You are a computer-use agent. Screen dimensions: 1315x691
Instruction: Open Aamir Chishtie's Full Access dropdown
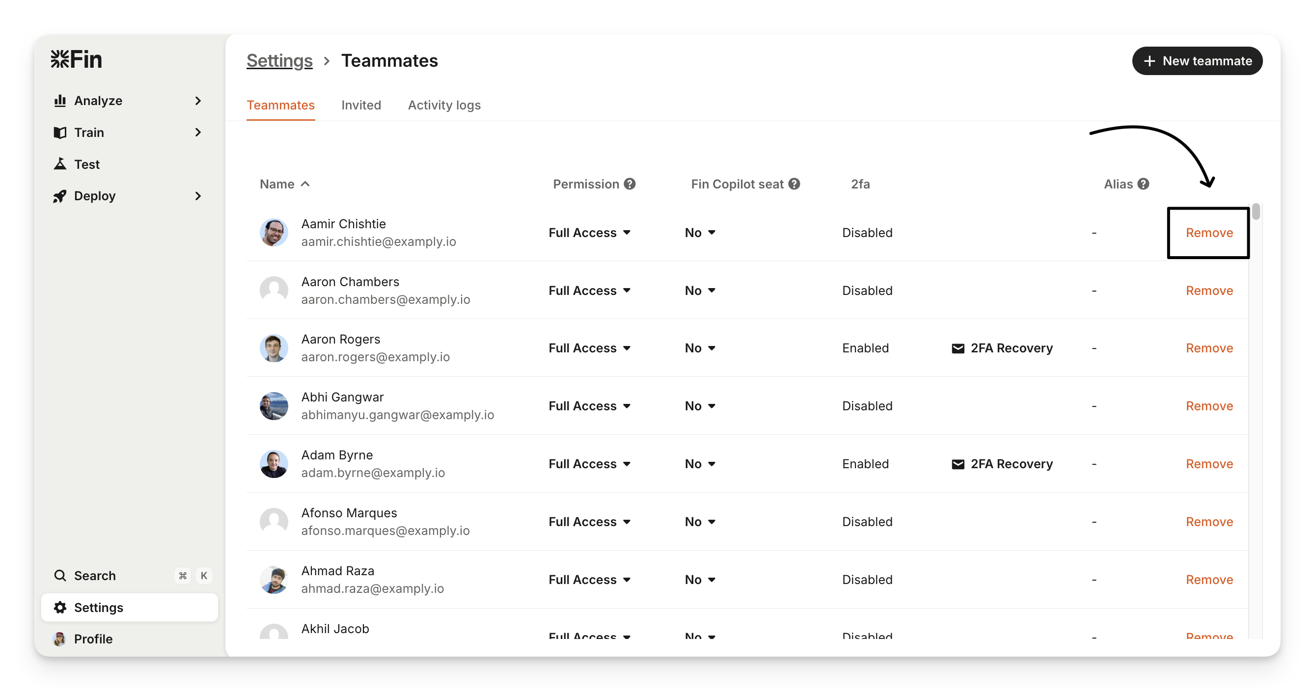[x=590, y=233]
